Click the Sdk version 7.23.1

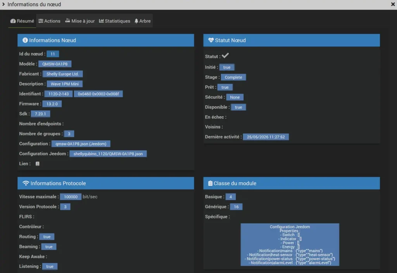(x=40, y=114)
